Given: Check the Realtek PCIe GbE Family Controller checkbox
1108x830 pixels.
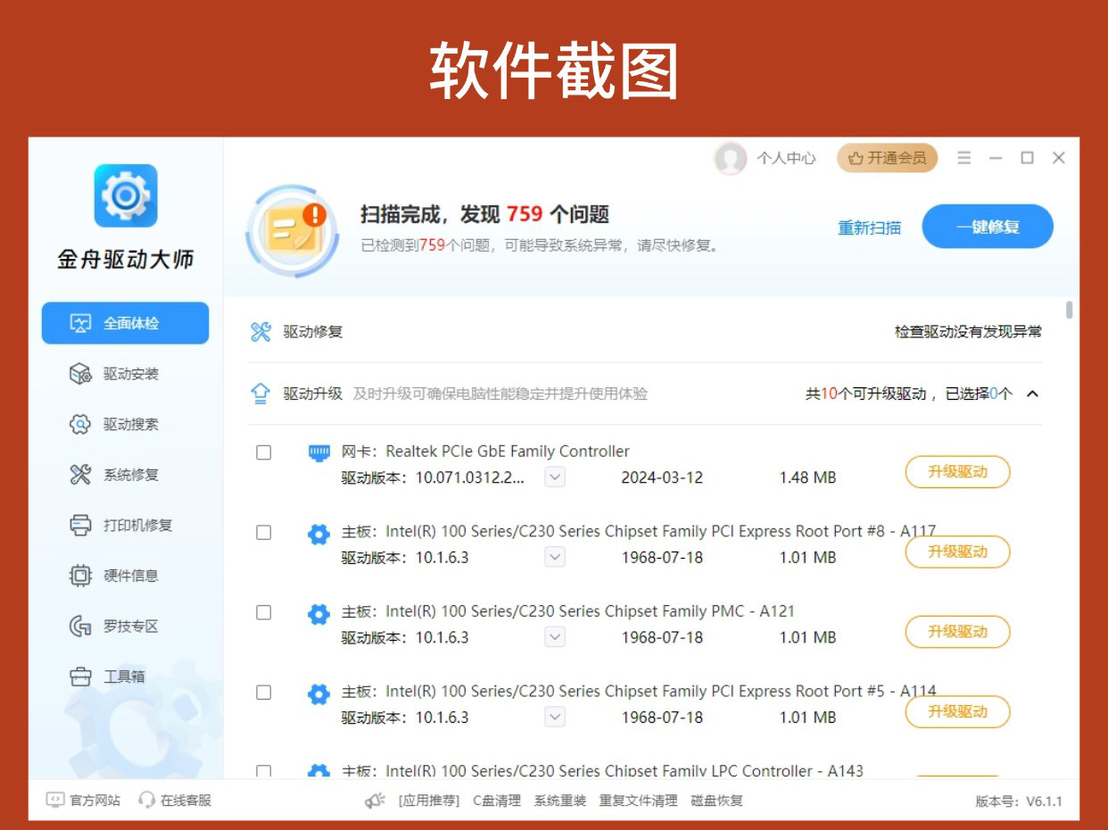Looking at the screenshot, I should point(264,452).
